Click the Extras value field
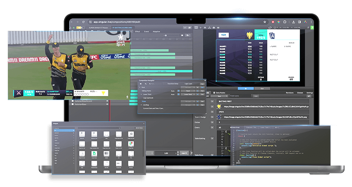 pos(263,122)
